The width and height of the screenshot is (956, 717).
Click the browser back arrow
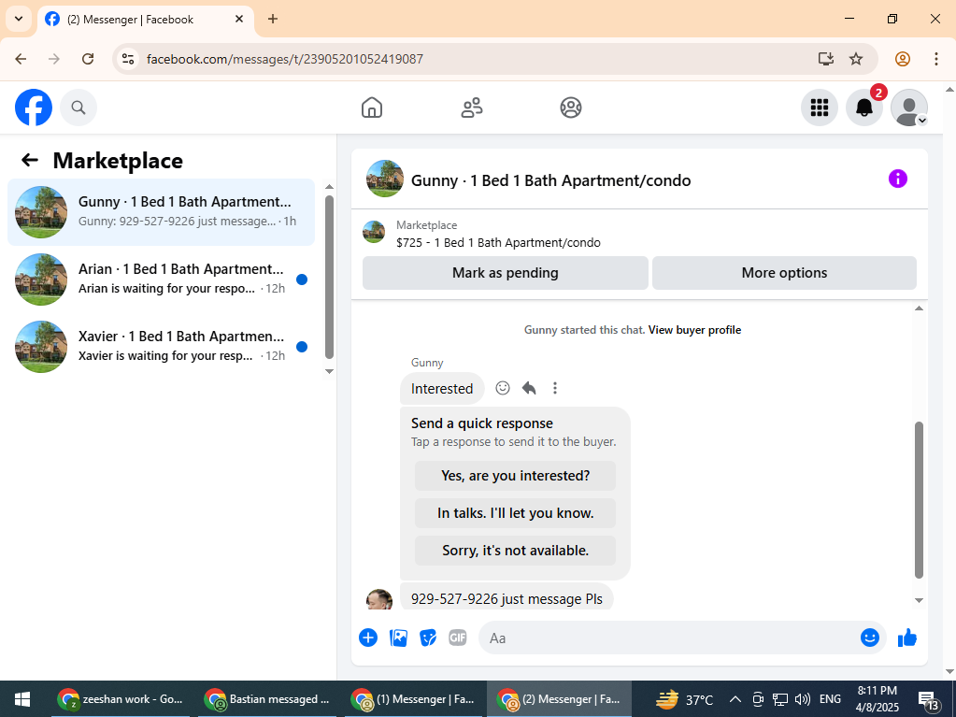pos(21,59)
